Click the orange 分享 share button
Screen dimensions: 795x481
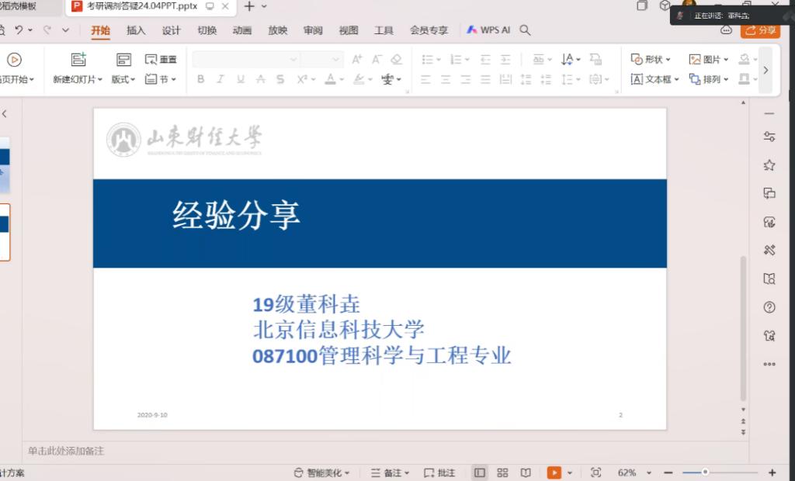pos(760,30)
